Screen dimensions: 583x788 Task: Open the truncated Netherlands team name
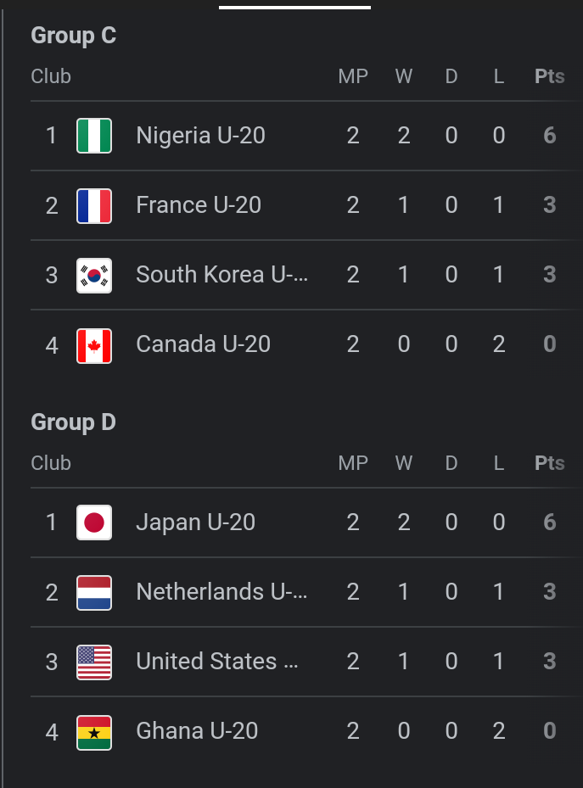click(x=222, y=592)
